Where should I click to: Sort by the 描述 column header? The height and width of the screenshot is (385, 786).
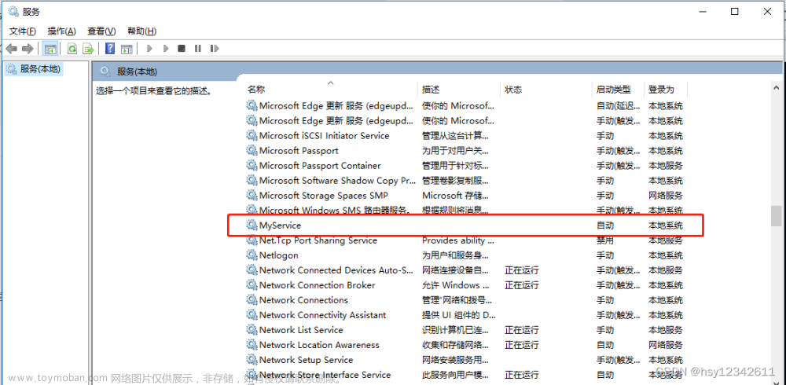pyautogui.click(x=431, y=90)
